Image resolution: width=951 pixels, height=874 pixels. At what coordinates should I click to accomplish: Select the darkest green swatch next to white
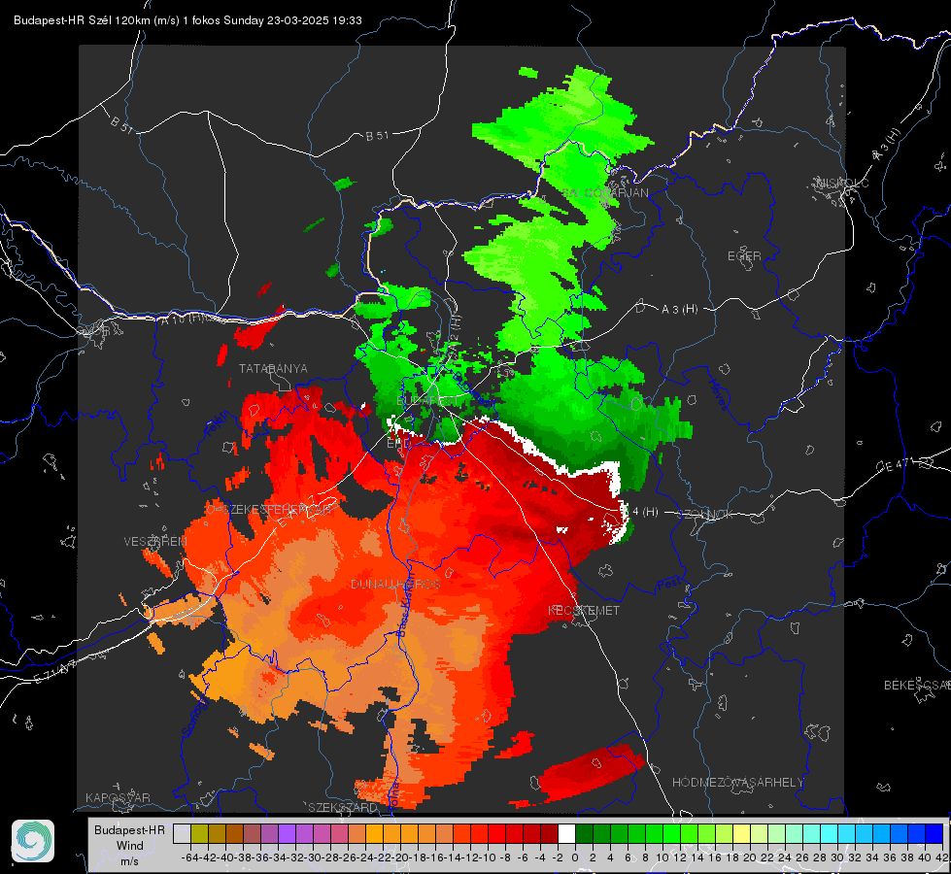[x=584, y=834]
